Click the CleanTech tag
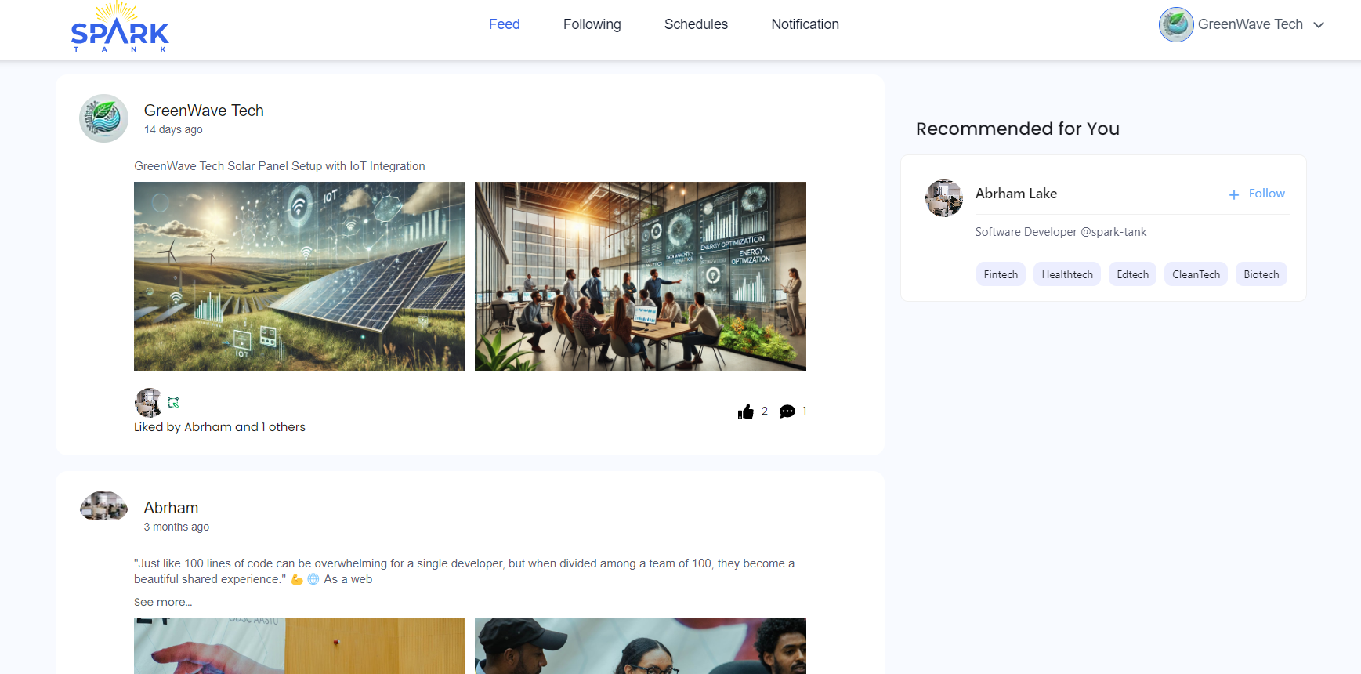Screen dimensions: 1361x674 click(1196, 274)
